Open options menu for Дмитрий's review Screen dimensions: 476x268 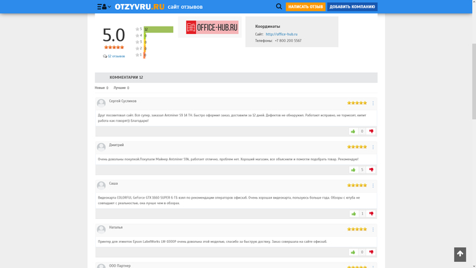(x=373, y=147)
